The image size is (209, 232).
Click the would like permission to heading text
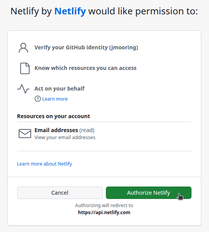[x=143, y=11]
